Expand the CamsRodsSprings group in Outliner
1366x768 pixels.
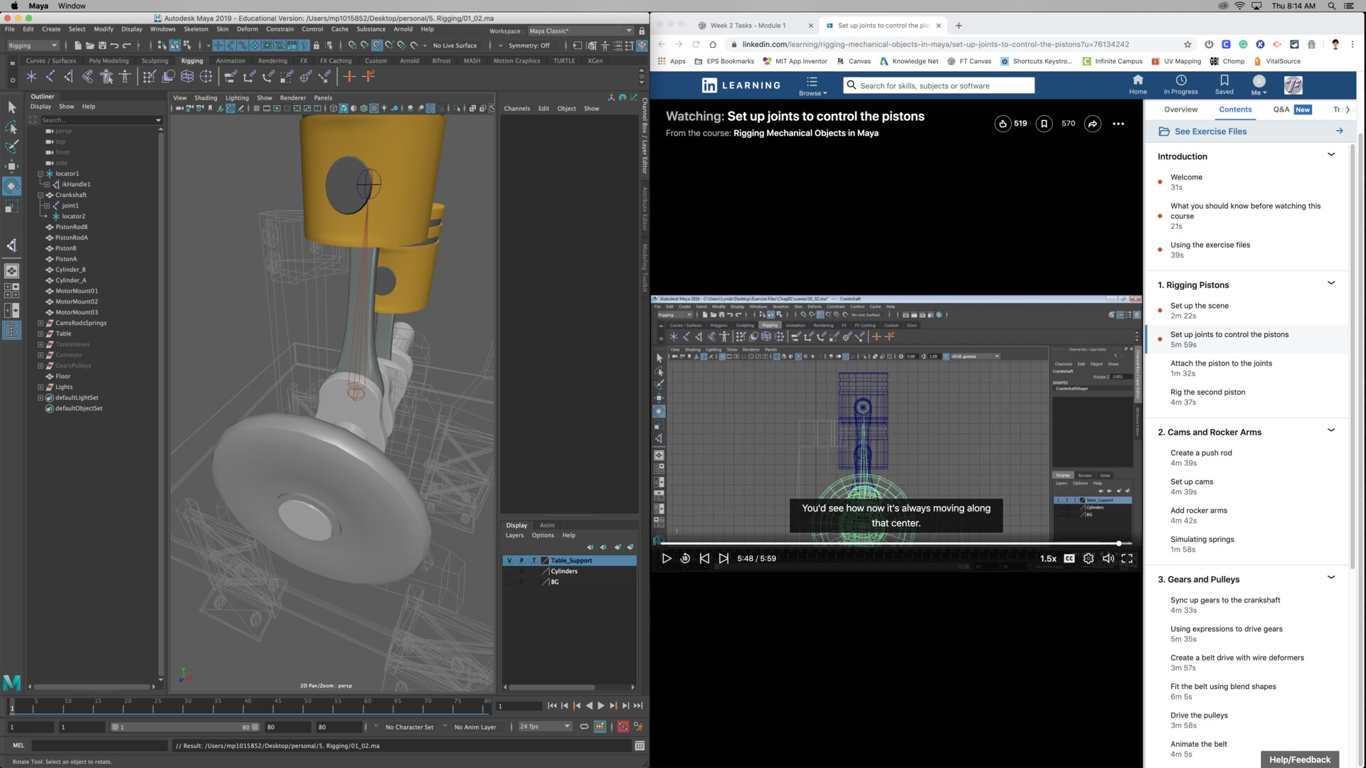(x=41, y=324)
